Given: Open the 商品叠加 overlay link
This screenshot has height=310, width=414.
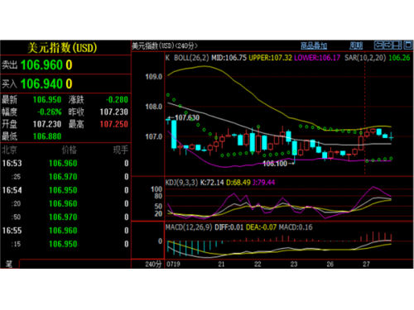Looking at the screenshot, I should point(314,45).
